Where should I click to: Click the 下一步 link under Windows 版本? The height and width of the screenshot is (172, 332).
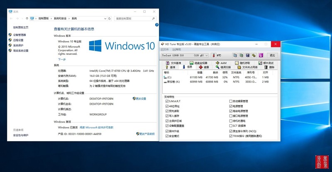coord(62,59)
